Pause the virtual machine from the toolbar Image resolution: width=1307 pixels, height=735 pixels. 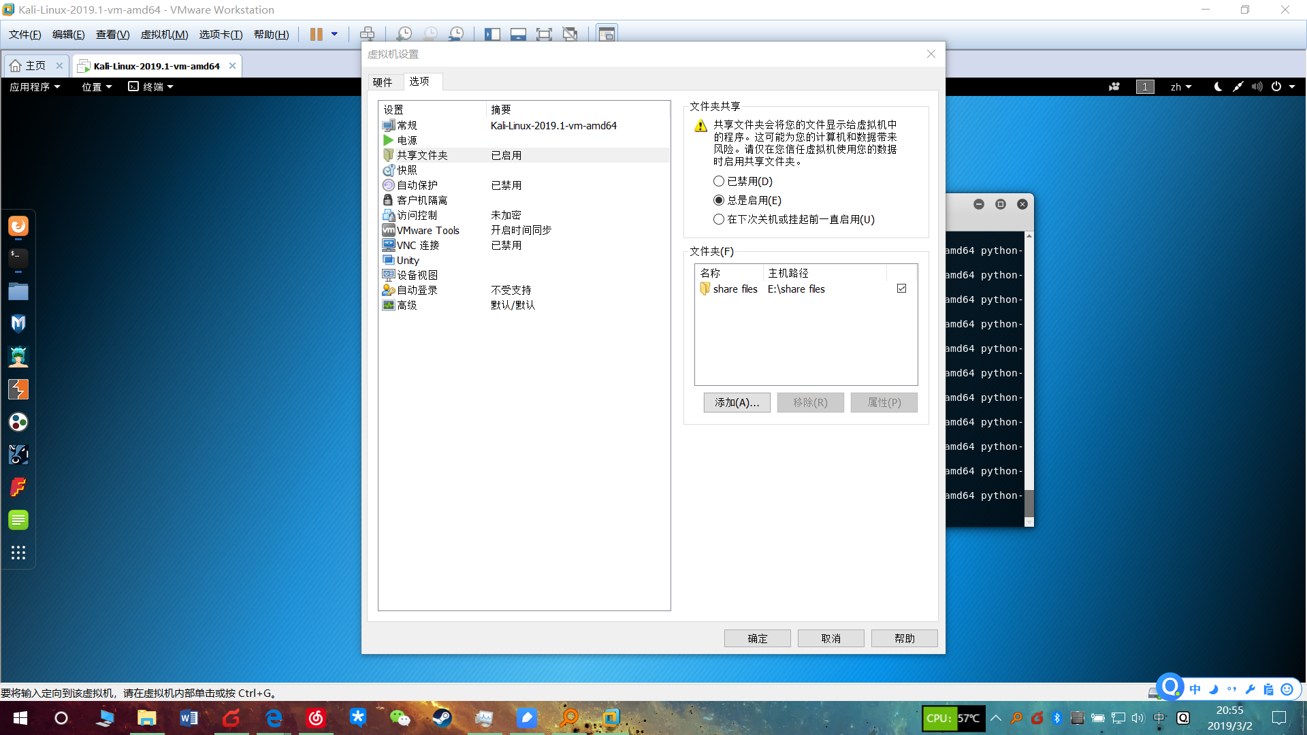[316, 34]
